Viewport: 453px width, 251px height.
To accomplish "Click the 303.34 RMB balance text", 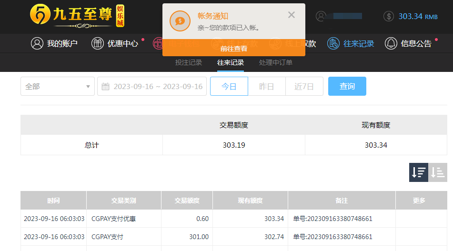I will pos(418,17).
